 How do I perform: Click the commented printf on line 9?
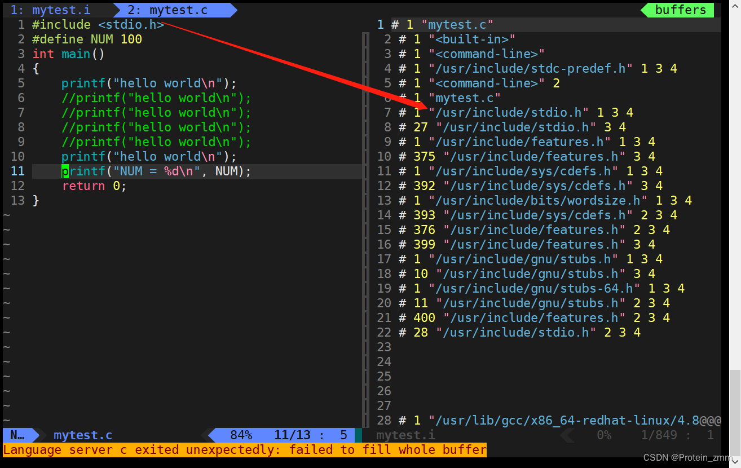tap(157, 142)
